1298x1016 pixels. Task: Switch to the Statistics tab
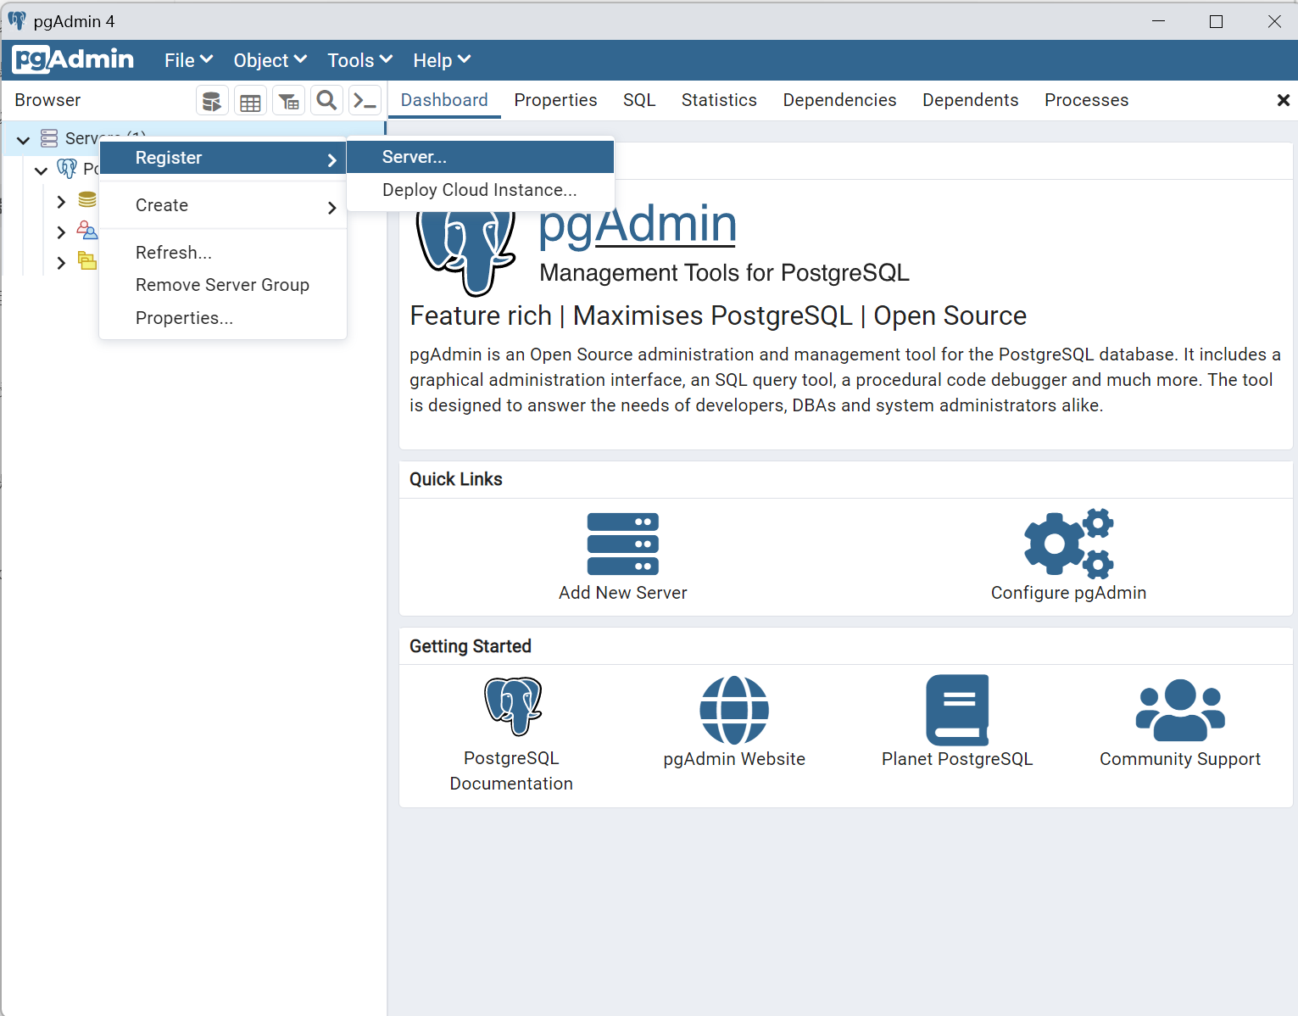pyautogui.click(x=719, y=100)
